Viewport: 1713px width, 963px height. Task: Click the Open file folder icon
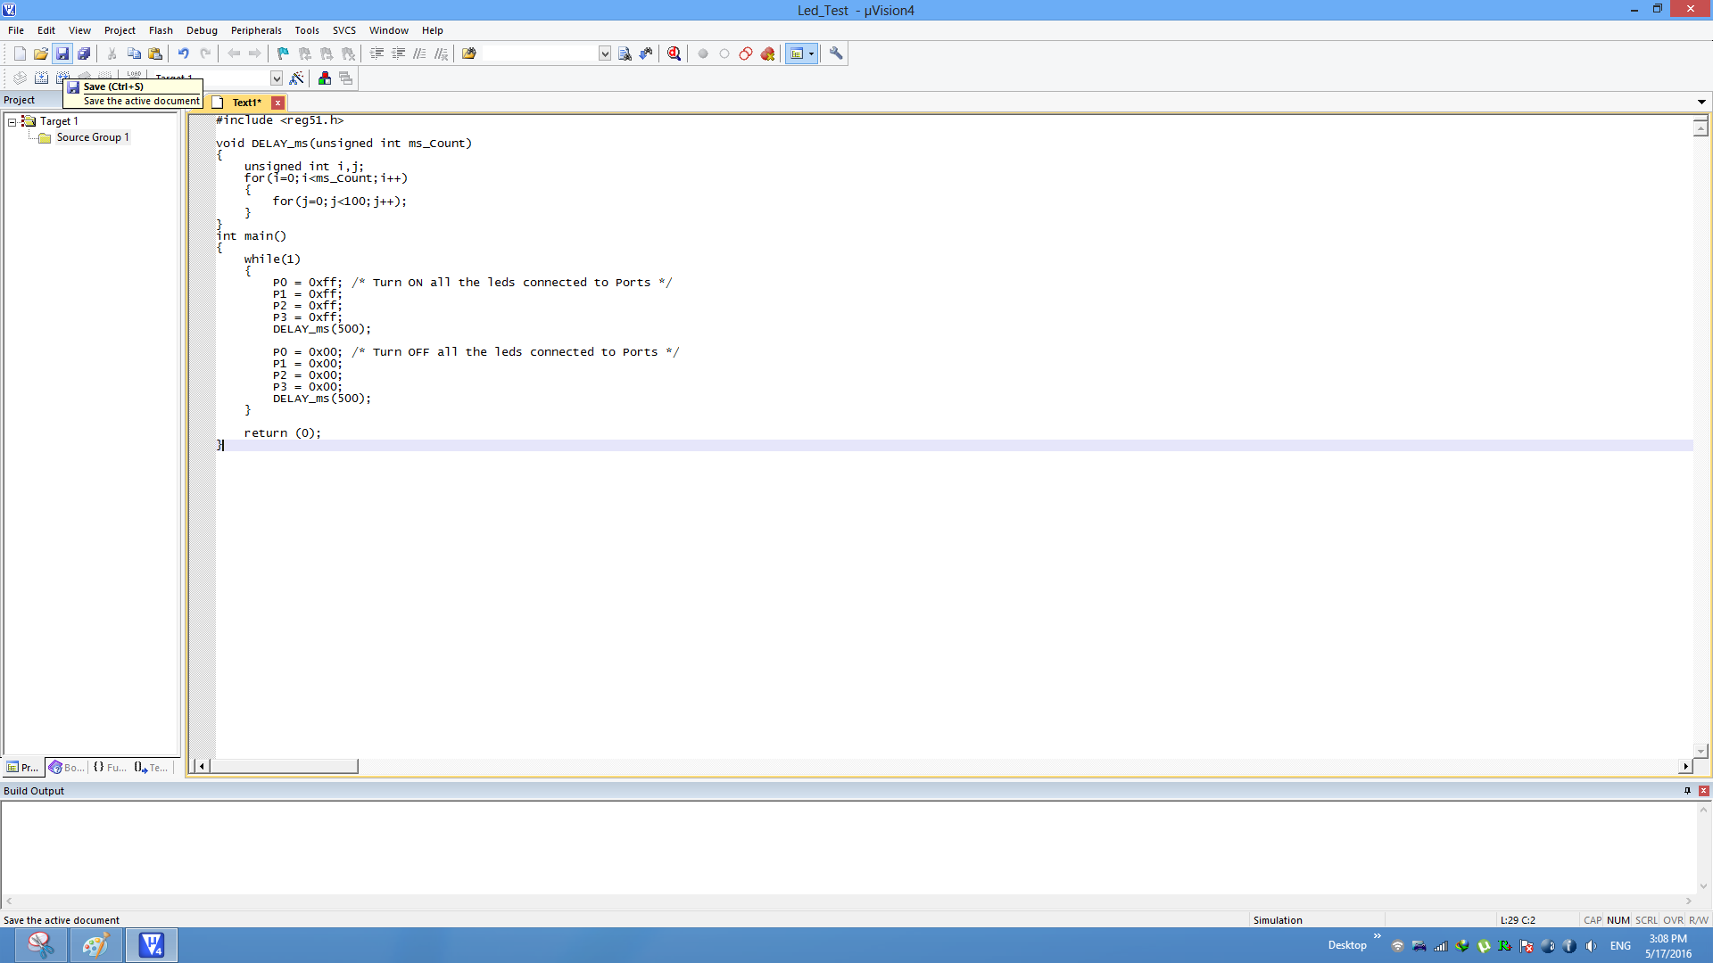(41, 53)
